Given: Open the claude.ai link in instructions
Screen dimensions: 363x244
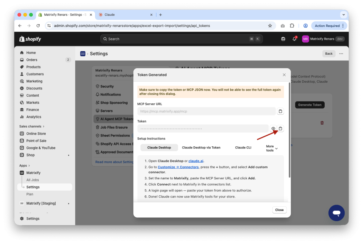Looking at the screenshot, I should click(196, 160).
